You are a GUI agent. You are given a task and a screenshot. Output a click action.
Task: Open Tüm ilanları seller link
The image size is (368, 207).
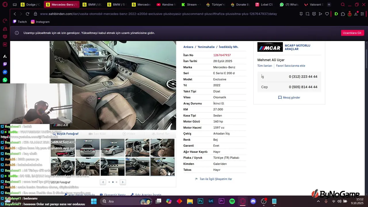click(264, 66)
